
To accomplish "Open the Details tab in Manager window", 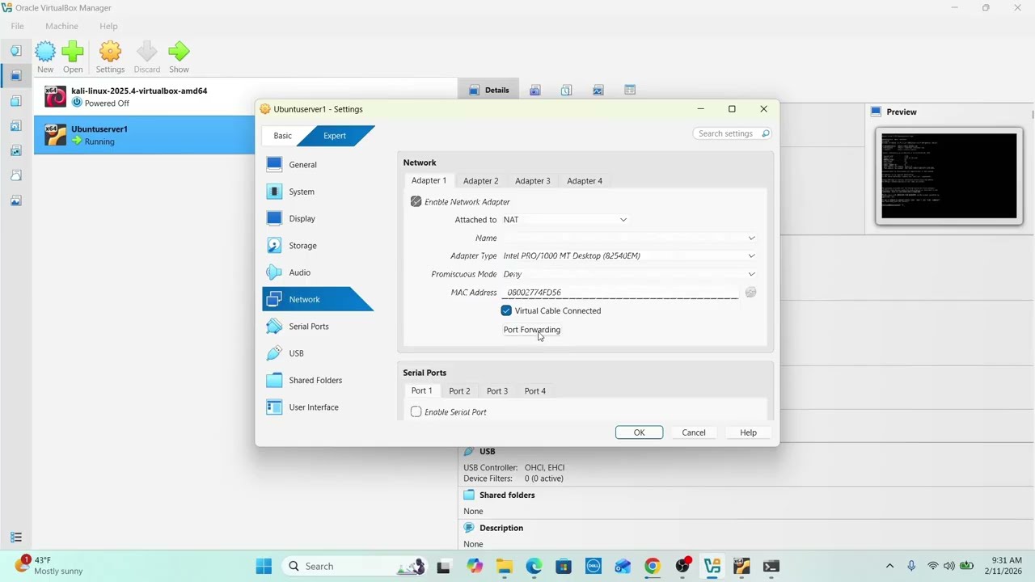I will coord(489,90).
